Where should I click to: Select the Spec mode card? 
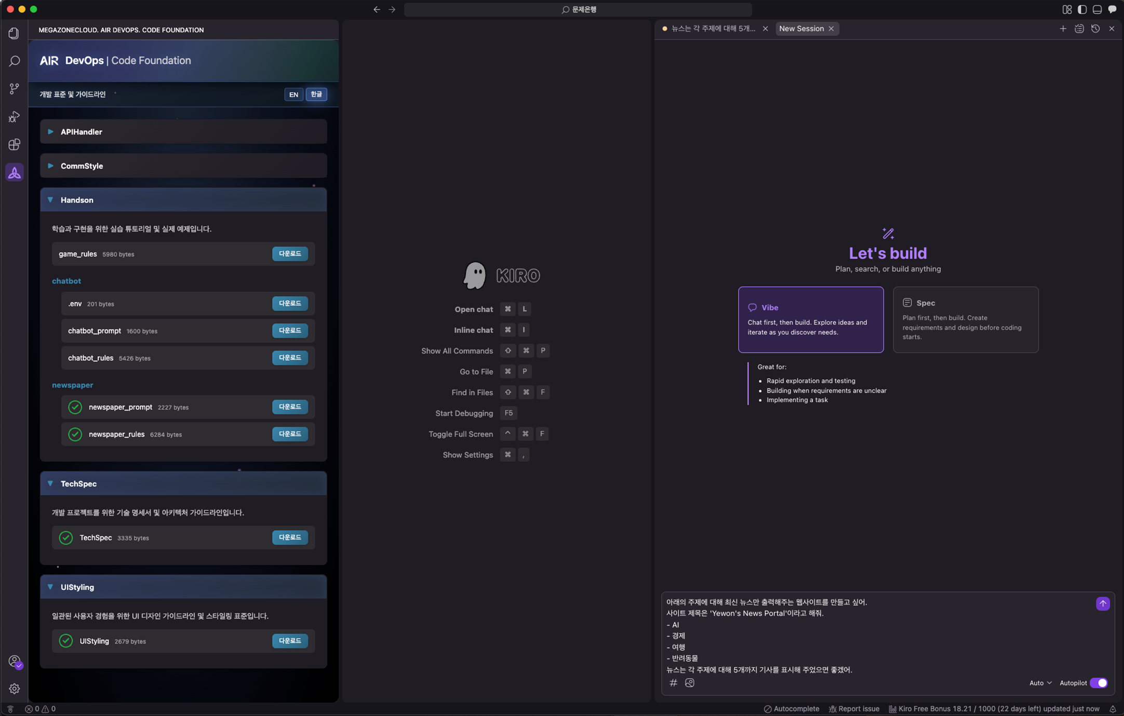tap(965, 319)
